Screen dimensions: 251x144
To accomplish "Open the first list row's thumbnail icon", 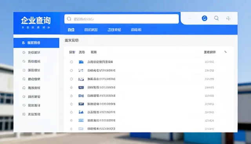I will [x=81, y=62].
